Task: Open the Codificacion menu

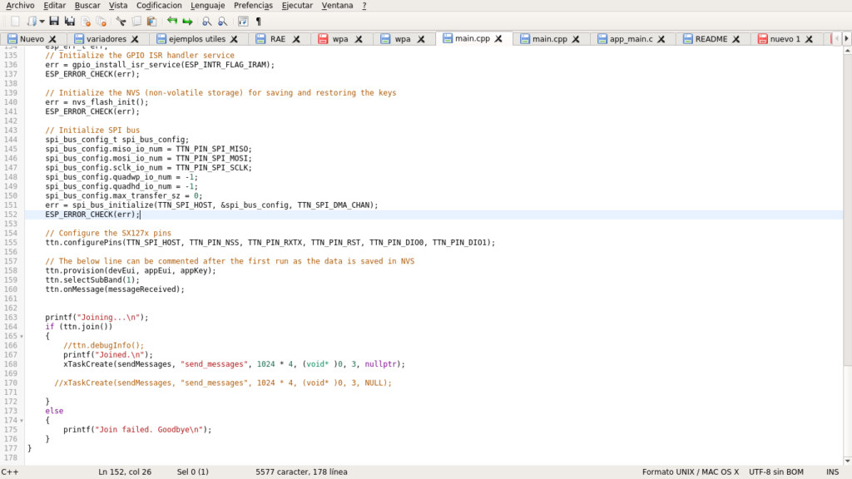Action: coord(159,6)
